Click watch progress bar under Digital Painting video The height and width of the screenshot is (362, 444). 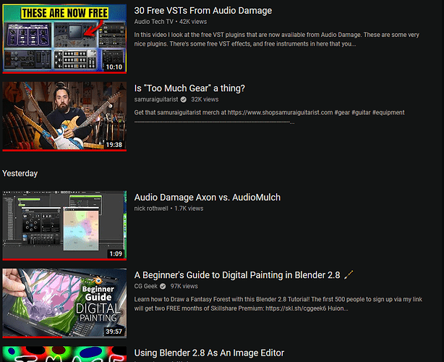[64, 337]
